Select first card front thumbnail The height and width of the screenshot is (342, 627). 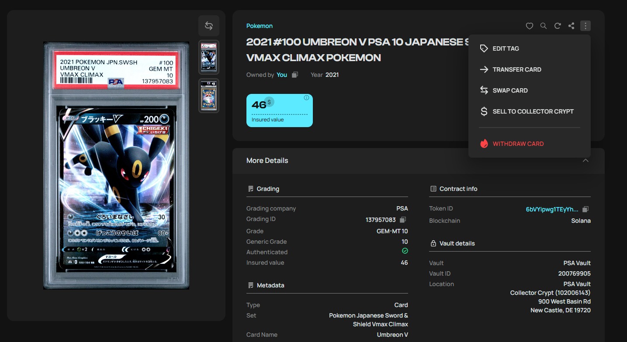[209, 57]
